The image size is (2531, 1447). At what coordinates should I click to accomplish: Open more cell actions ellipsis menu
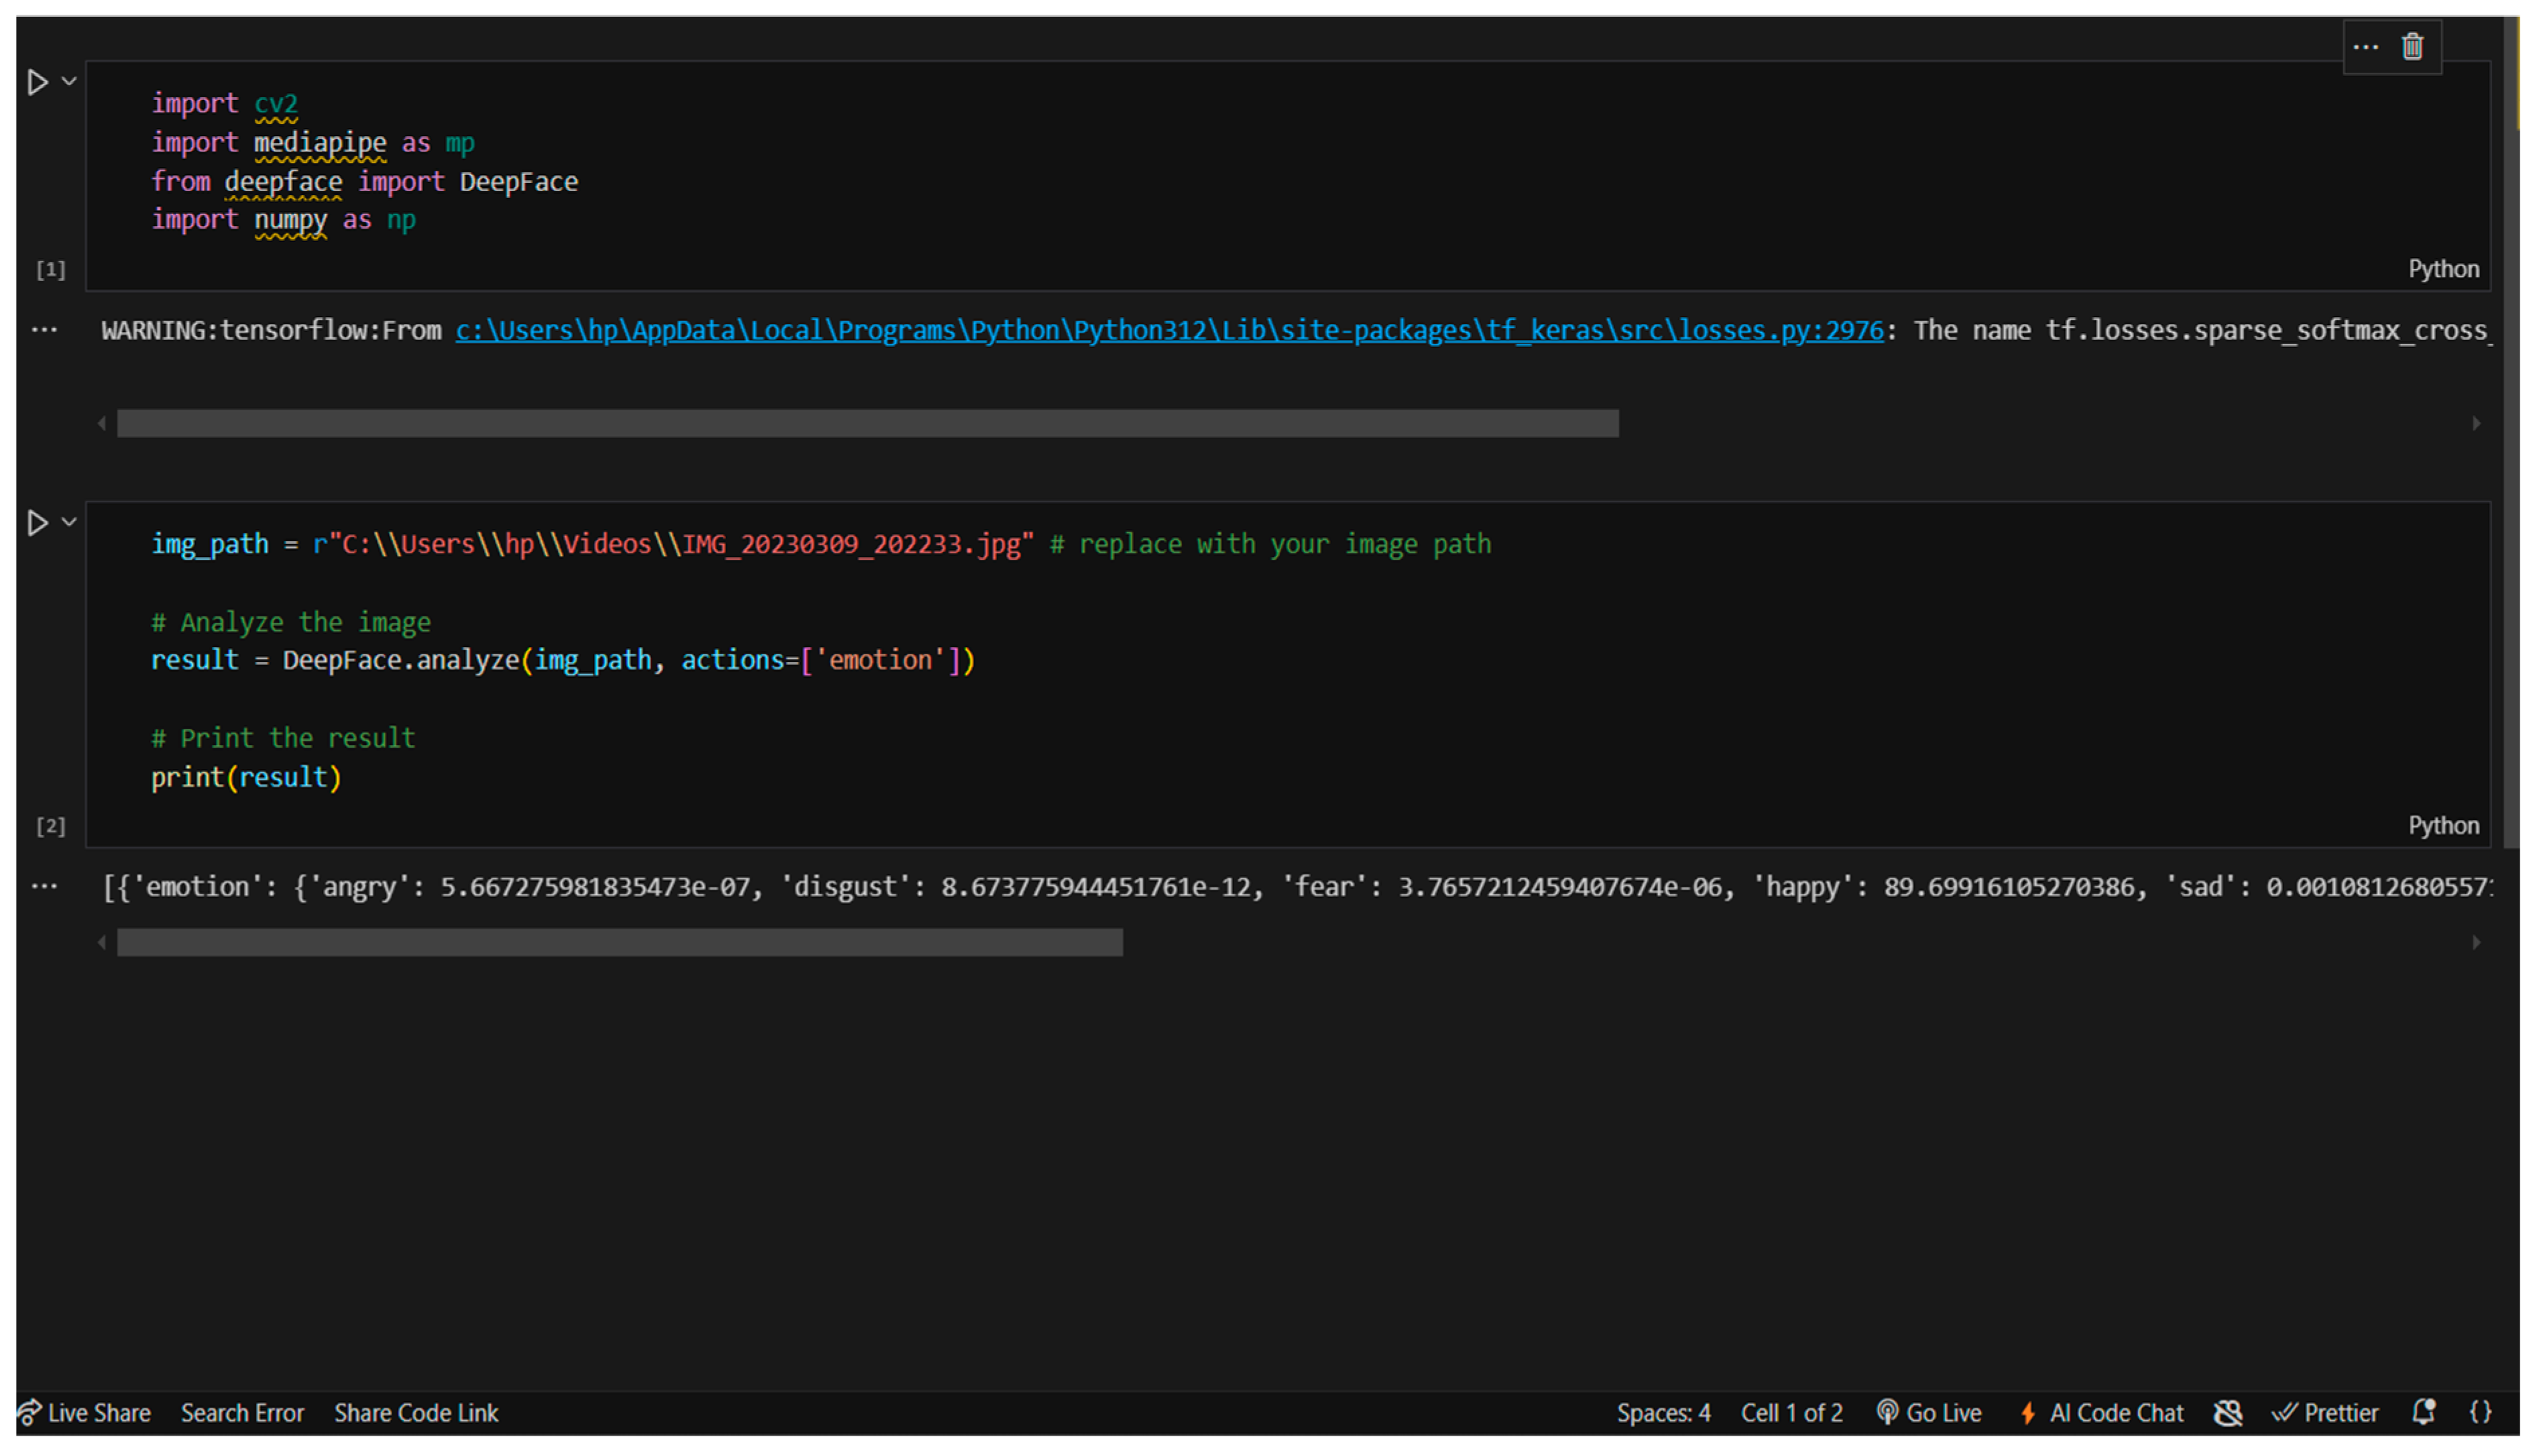2365,47
